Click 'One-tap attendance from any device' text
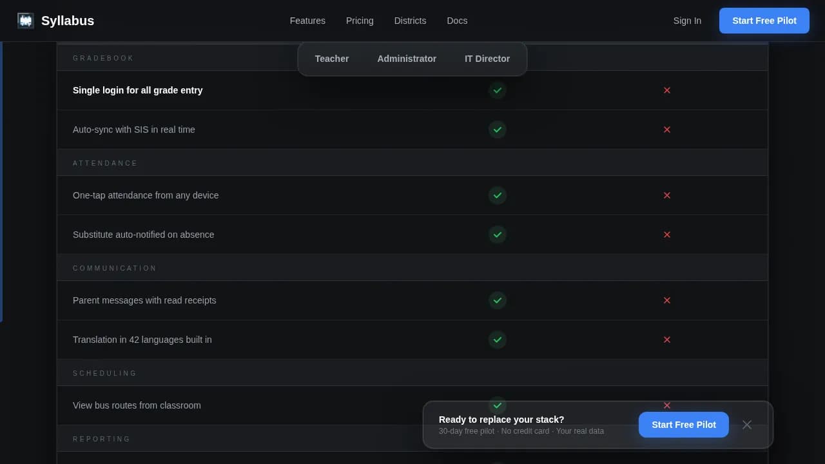Screen dimensions: 825x464 [x=146, y=195]
